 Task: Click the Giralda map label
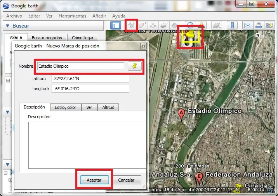[x=256, y=186]
